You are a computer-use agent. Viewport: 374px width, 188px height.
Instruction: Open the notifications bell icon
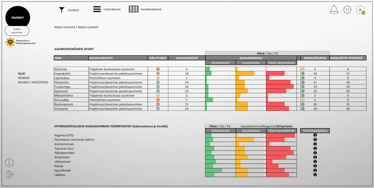[334, 10]
